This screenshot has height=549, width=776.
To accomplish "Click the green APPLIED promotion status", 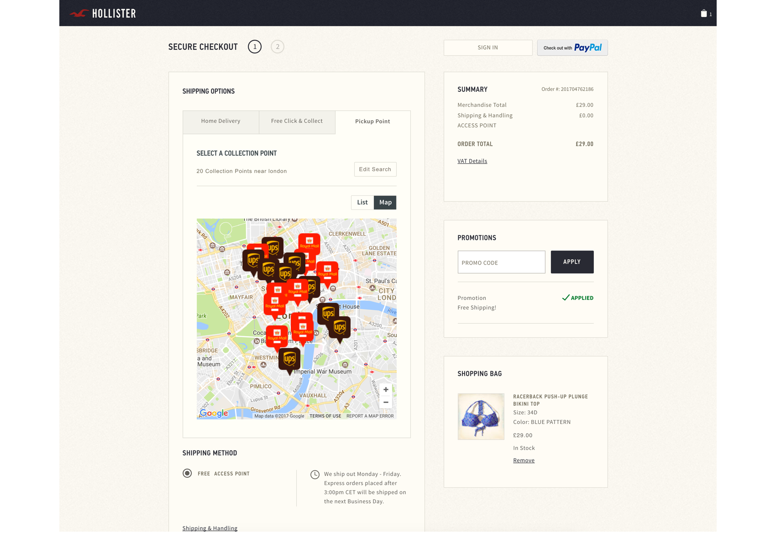I will coord(578,298).
